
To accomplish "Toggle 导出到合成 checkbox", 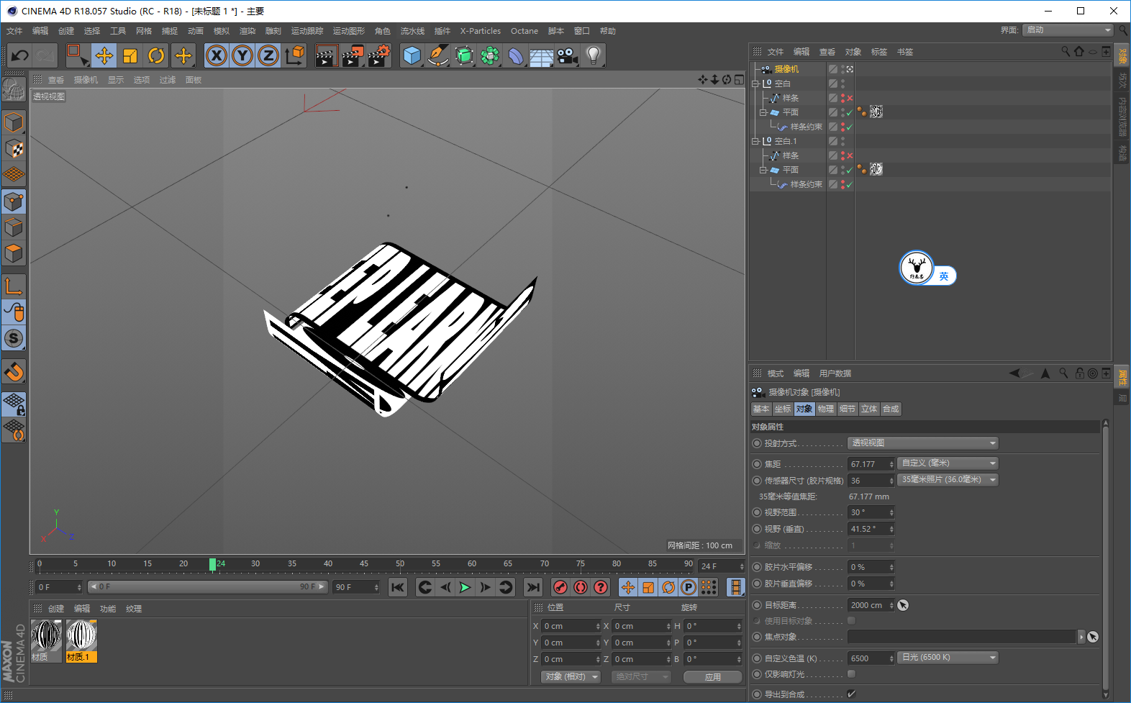I will point(852,694).
